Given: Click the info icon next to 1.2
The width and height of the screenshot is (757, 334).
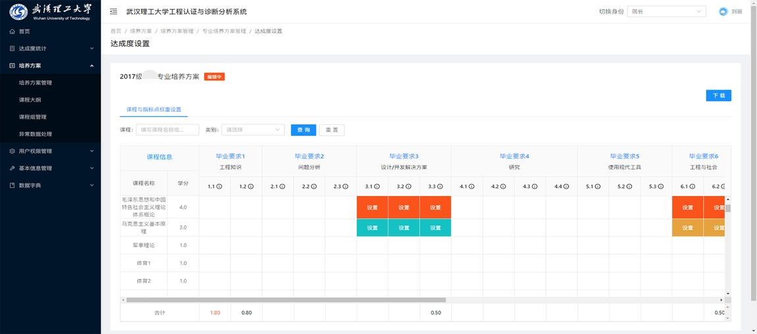Looking at the screenshot, I should [x=251, y=187].
